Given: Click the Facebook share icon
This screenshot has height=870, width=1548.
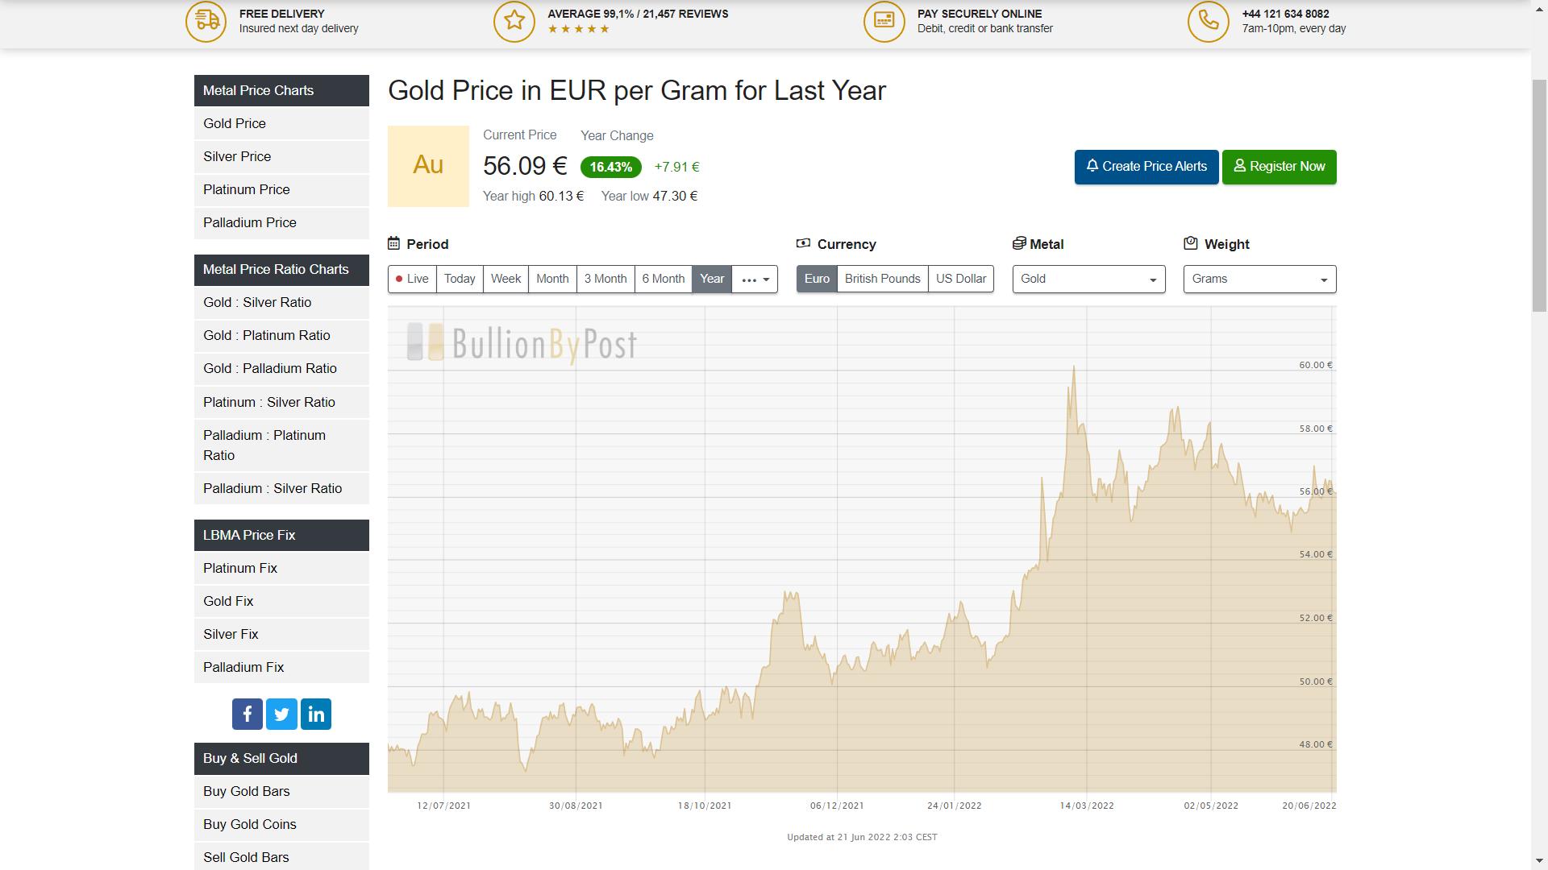Looking at the screenshot, I should click(248, 714).
